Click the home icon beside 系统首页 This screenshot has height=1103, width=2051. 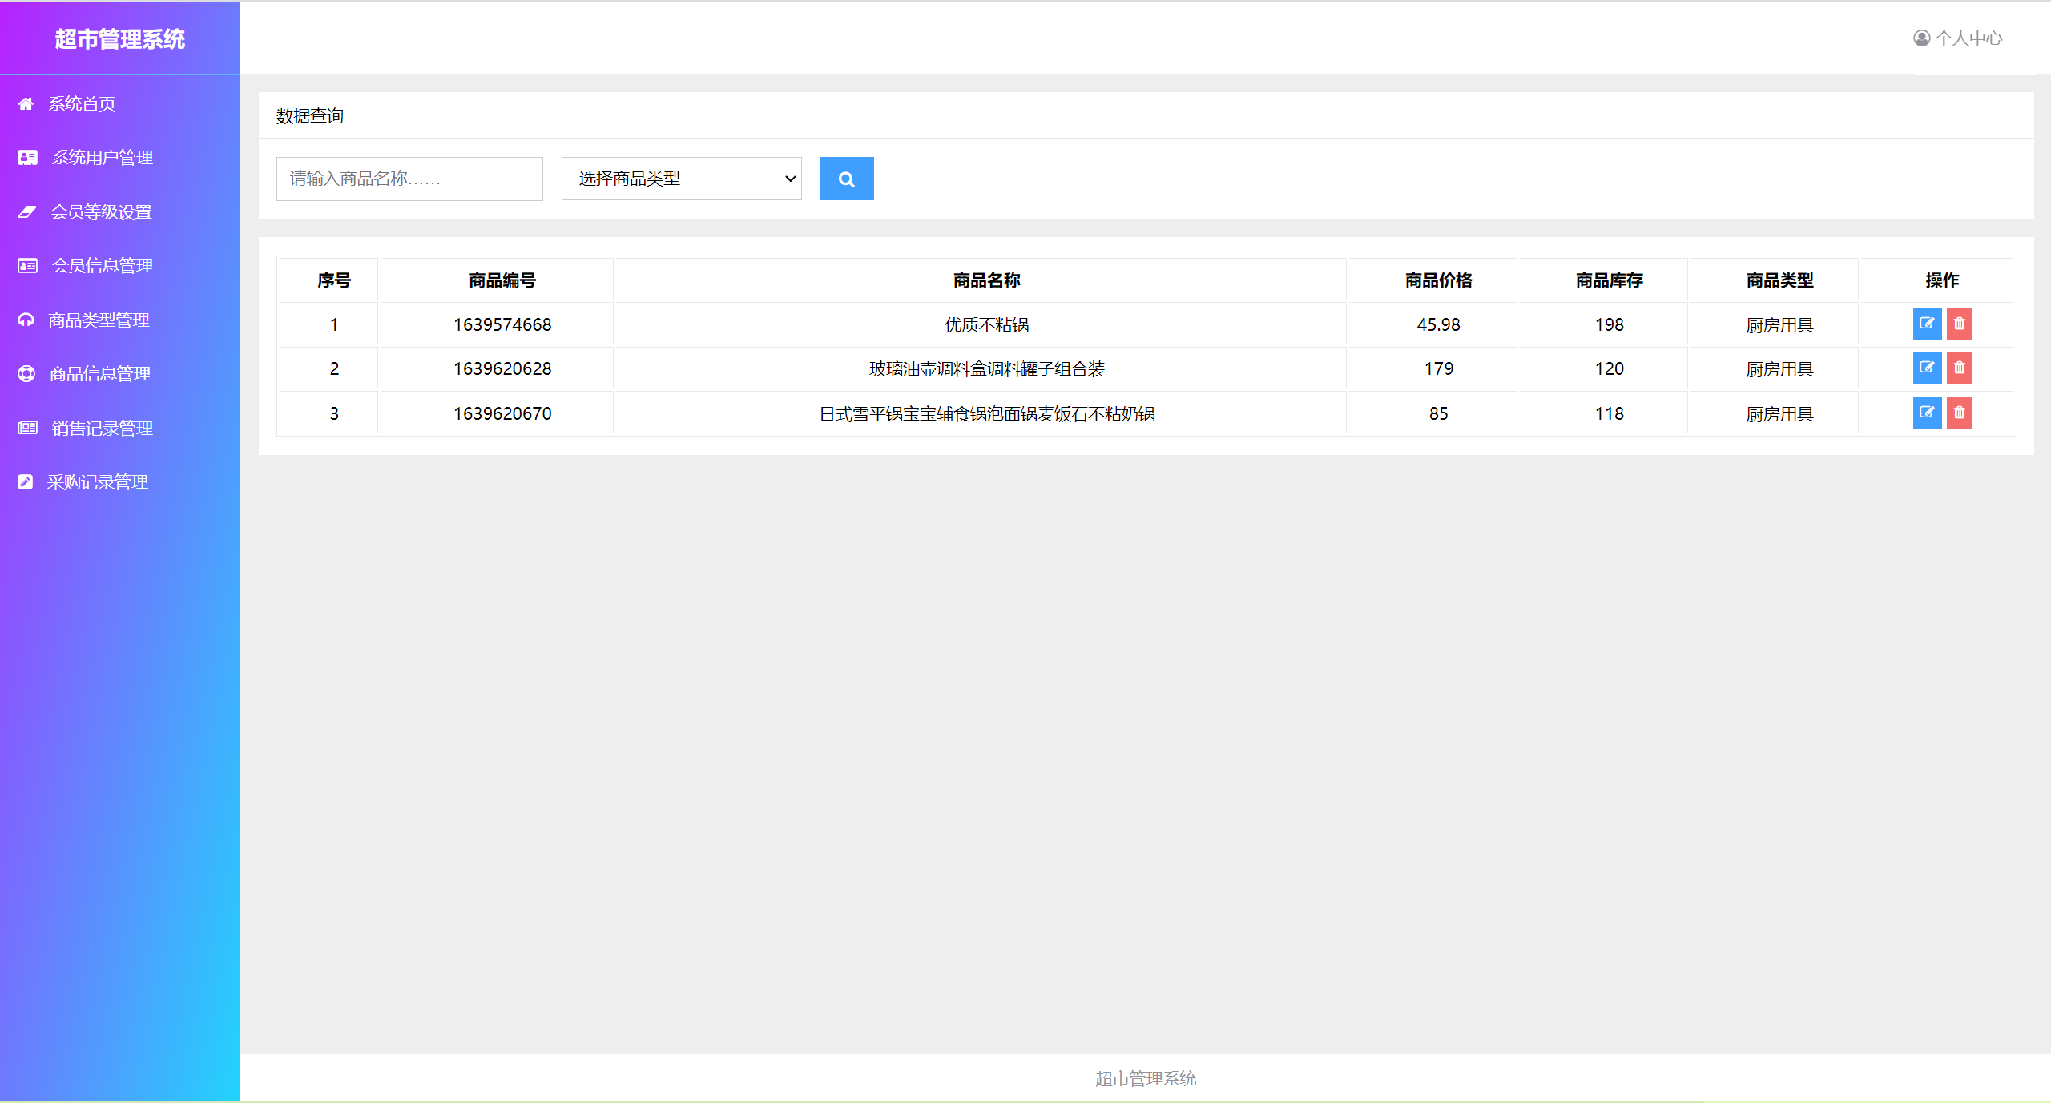26,103
